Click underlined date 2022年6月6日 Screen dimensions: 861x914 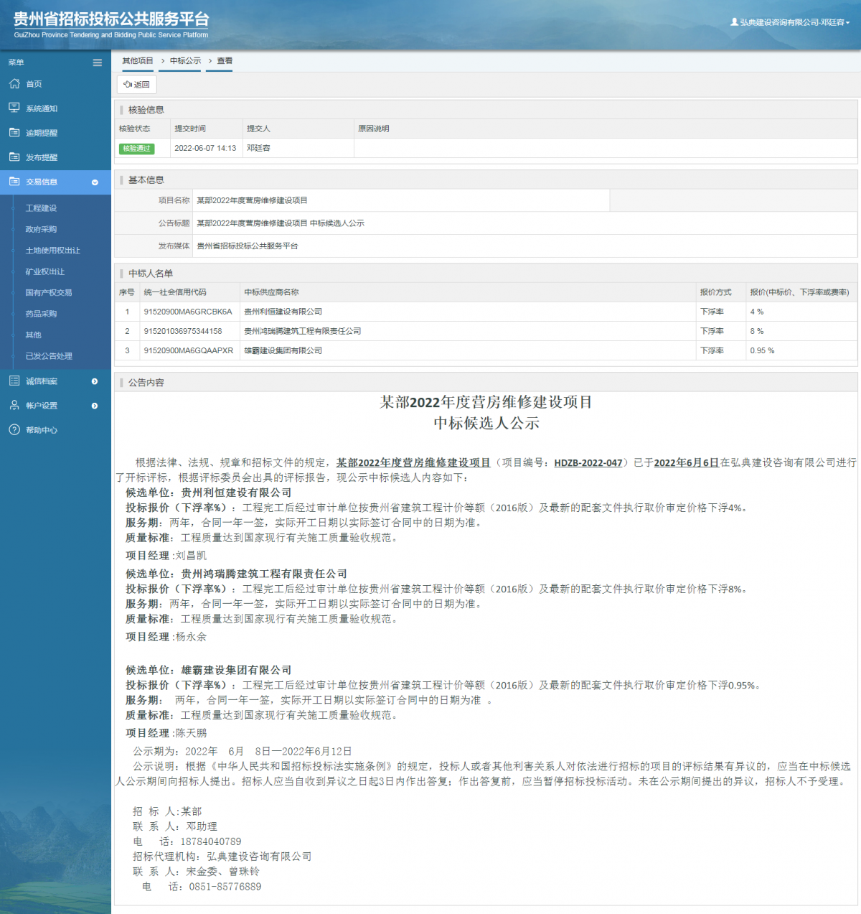(687, 463)
